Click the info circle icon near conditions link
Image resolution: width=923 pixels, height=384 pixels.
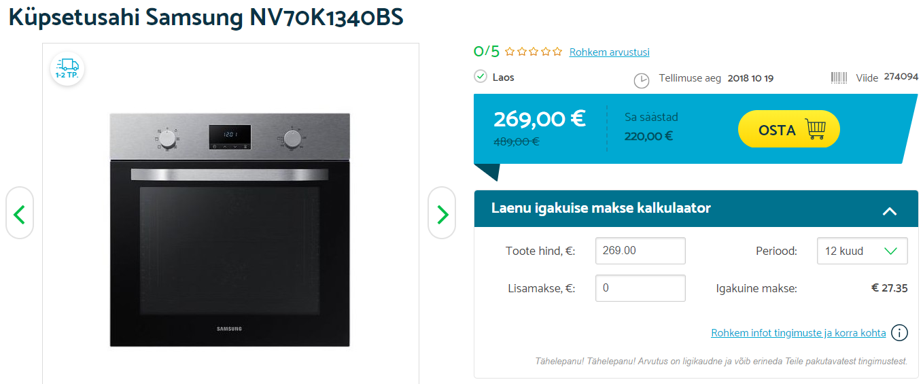(x=899, y=333)
